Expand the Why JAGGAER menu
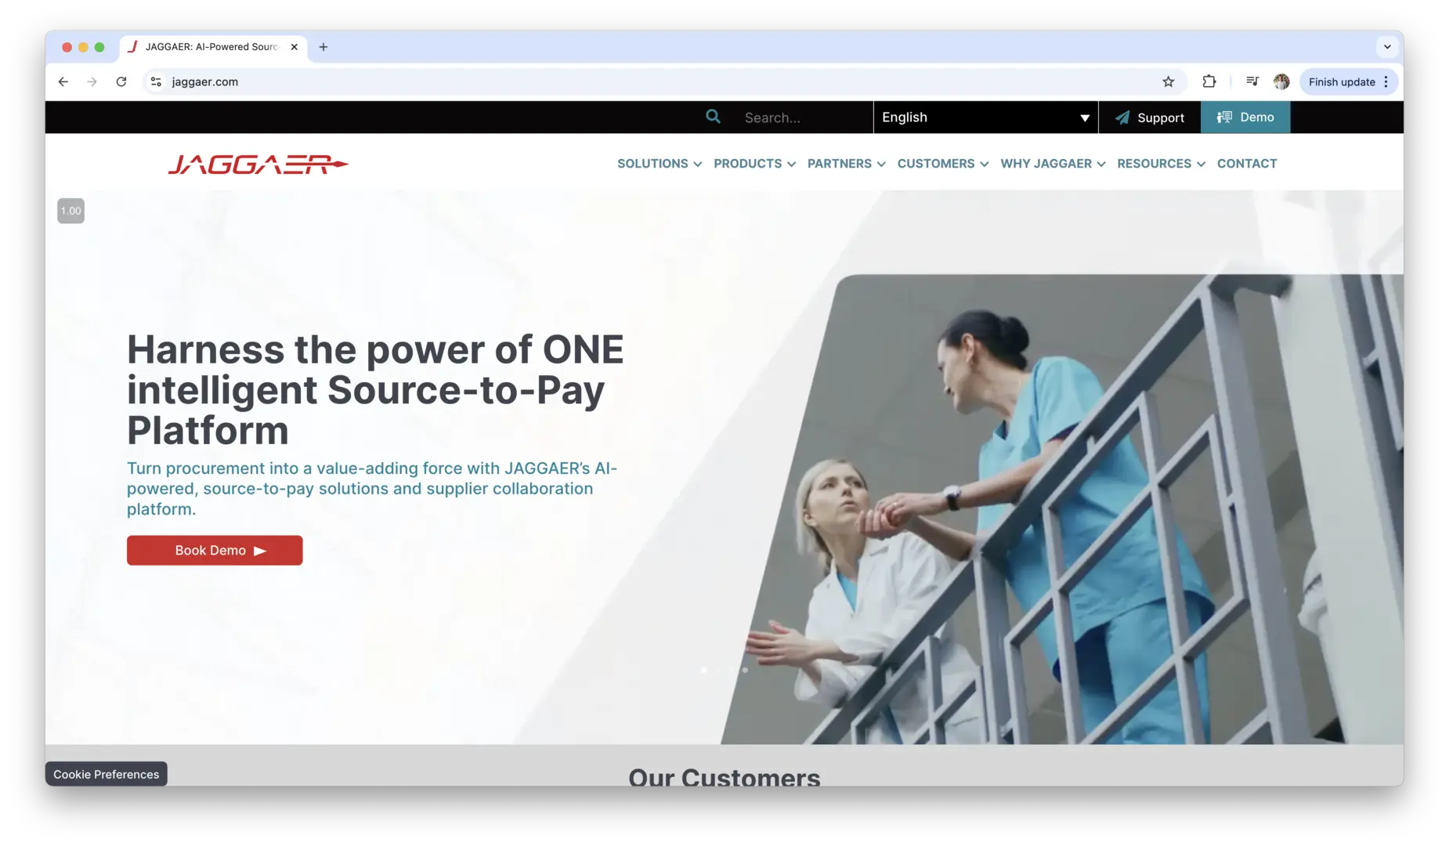Viewport: 1449px width, 846px height. click(1053, 164)
